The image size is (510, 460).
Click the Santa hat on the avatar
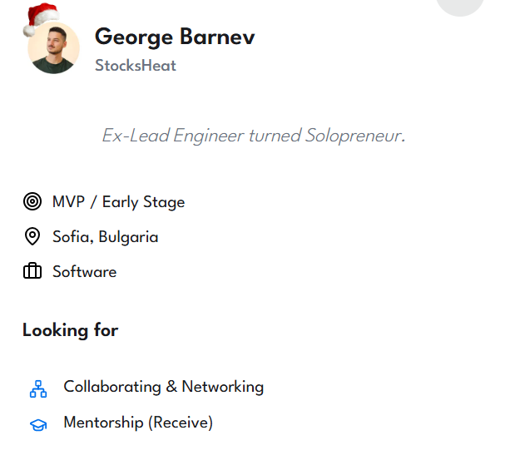click(42, 17)
